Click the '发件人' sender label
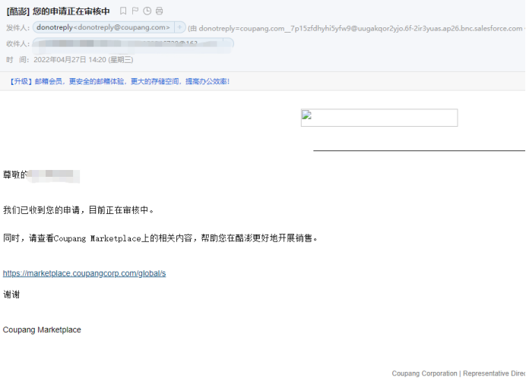Image resolution: width=526 pixels, height=381 pixels. (17, 28)
